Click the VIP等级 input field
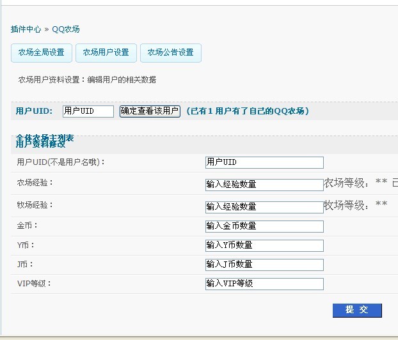The image size is (398, 340). [x=264, y=284]
